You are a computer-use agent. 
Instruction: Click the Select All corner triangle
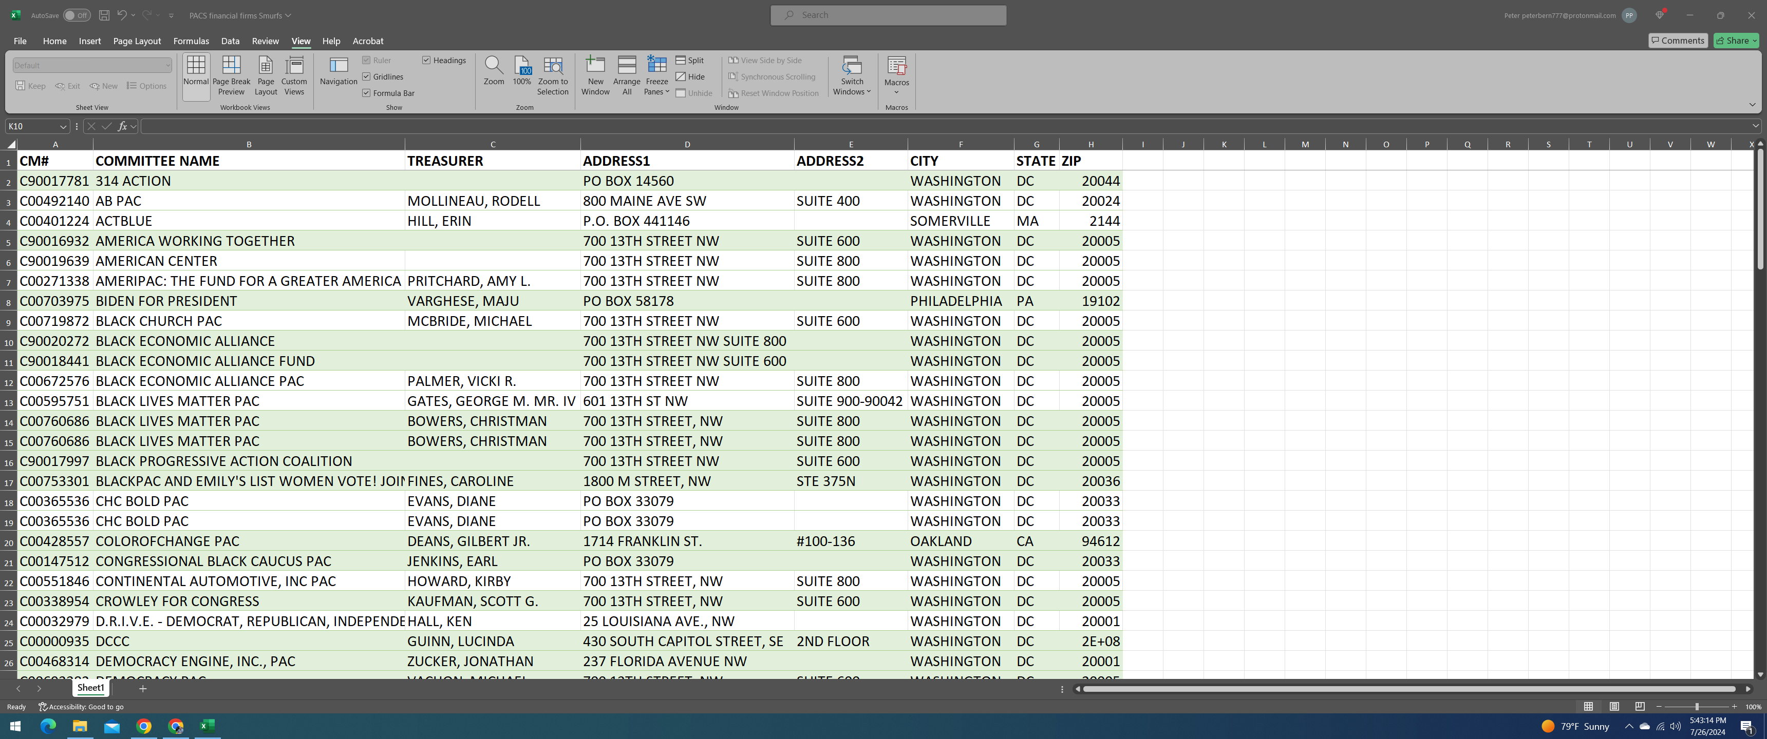click(11, 144)
